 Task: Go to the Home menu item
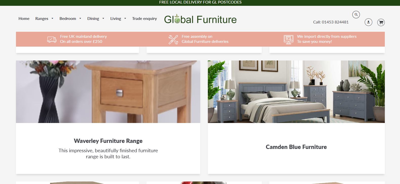24,18
